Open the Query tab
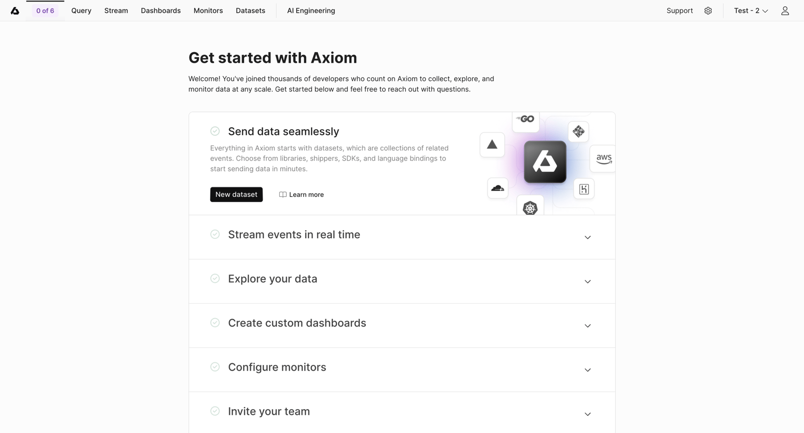The image size is (804, 433). 81,11
